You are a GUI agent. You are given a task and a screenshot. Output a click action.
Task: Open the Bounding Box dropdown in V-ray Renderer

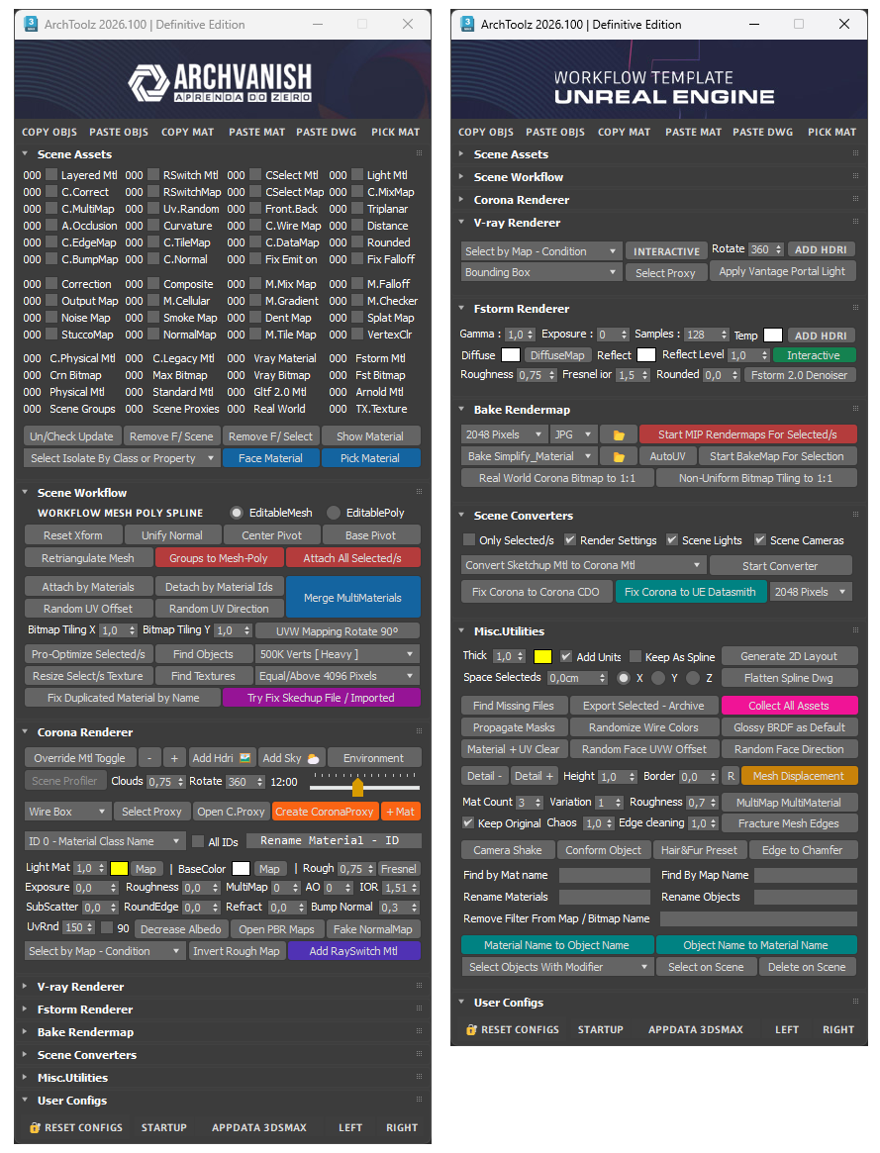coord(541,272)
